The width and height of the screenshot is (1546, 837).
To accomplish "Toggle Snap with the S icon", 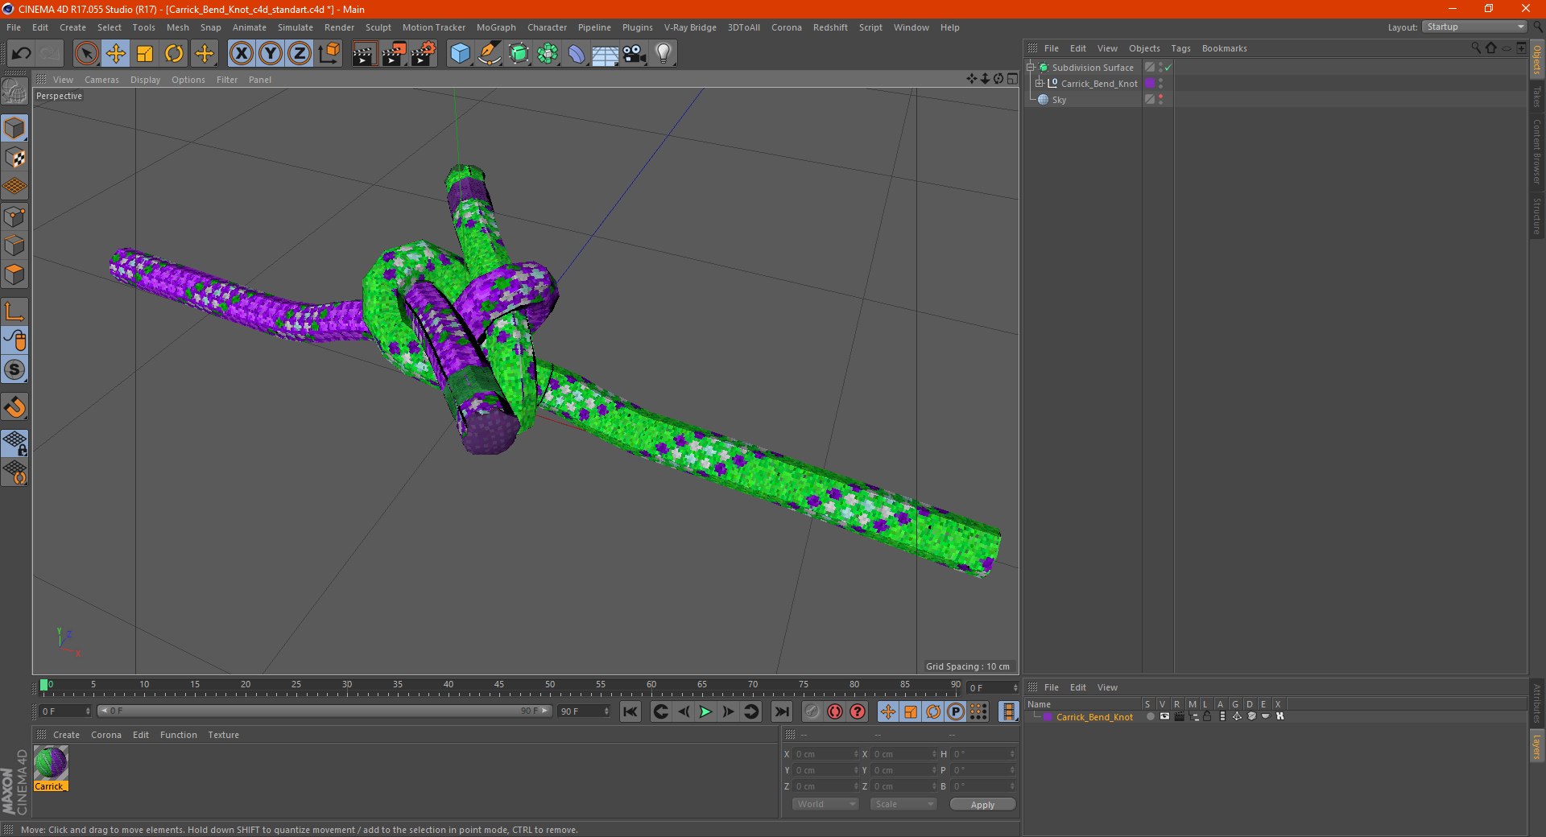I will 15,369.
